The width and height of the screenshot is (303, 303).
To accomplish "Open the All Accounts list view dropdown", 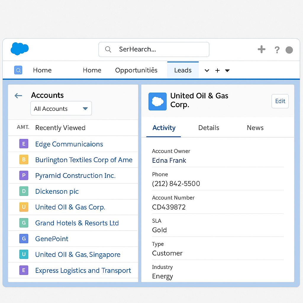I will (61, 108).
